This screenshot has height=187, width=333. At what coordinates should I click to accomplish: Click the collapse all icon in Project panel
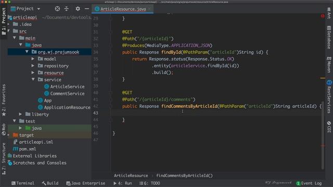point(67,9)
